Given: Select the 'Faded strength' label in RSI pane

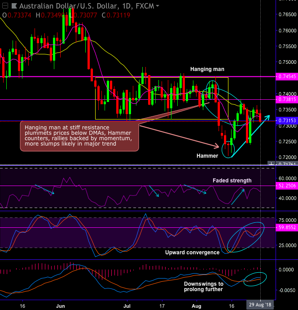Looking at the screenshot, I should (232, 181).
